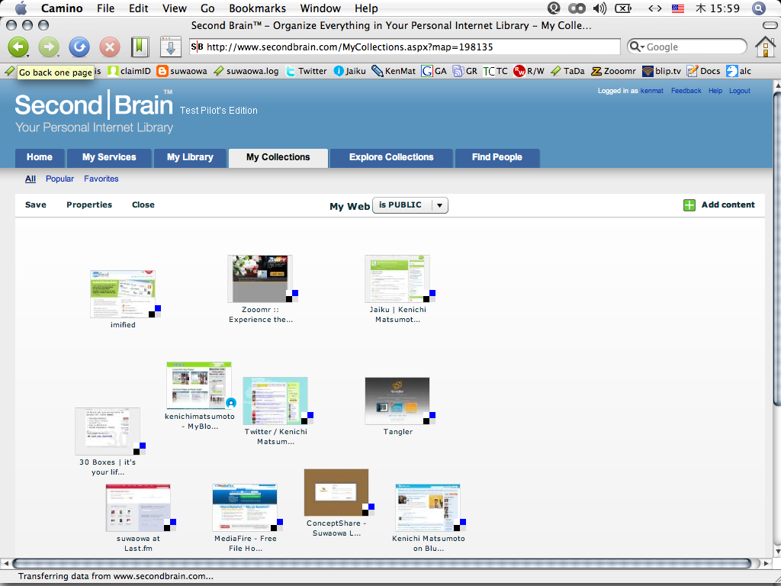Select the Tangler thumbnail
The width and height of the screenshot is (781, 586).
coord(397,401)
